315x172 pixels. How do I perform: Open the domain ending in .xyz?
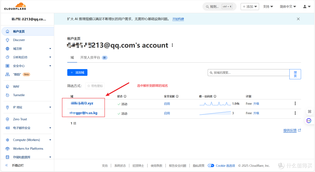tap(82, 103)
